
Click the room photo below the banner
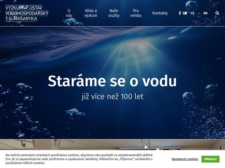112,145
